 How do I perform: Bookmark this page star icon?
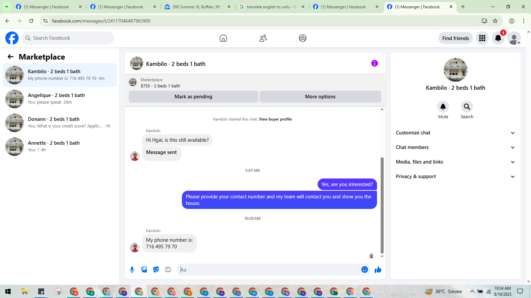[x=495, y=21]
